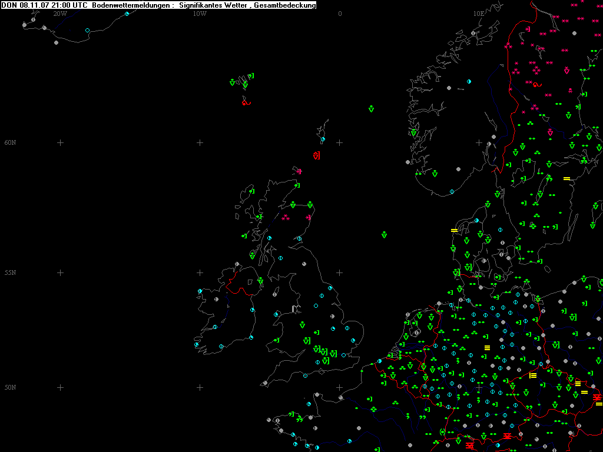The width and height of the screenshot is (603, 452).
Task: Select the red shower symbol south of Shetland
Action: click(x=317, y=155)
